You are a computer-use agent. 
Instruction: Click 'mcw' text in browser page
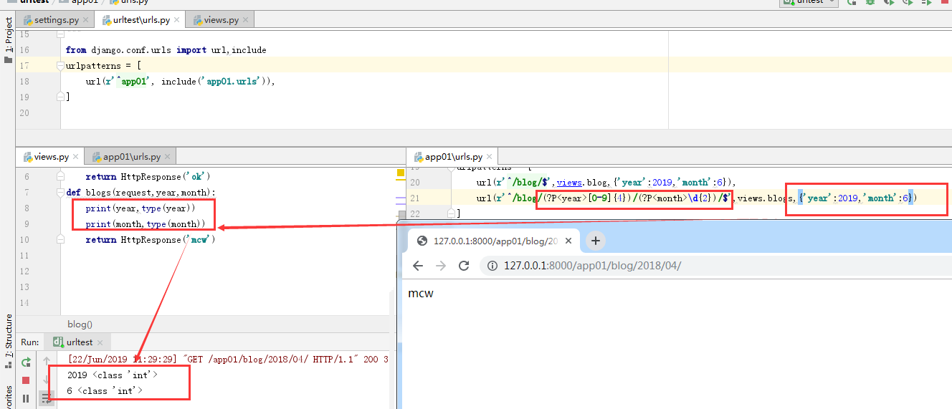pyautogui.click(x=421, y=293)
